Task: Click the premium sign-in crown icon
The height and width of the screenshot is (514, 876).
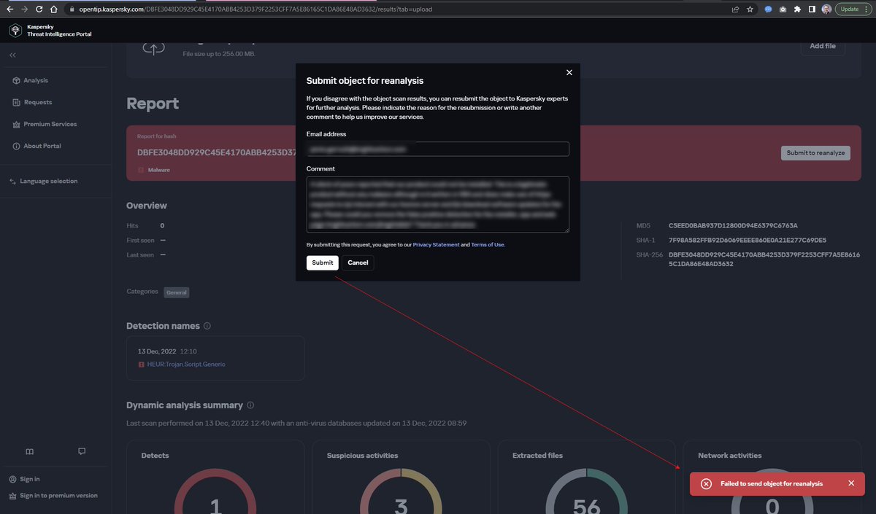Action: (13, 496)
